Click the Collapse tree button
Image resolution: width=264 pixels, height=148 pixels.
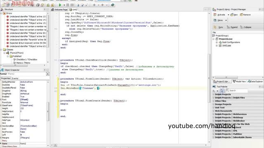pos(246,27)
